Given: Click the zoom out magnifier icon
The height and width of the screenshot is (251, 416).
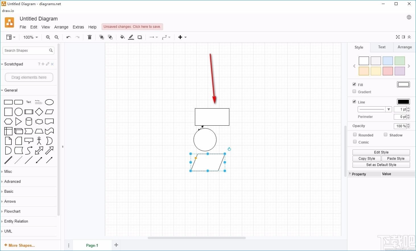Looking at the screenshot, I should point(57,37).
